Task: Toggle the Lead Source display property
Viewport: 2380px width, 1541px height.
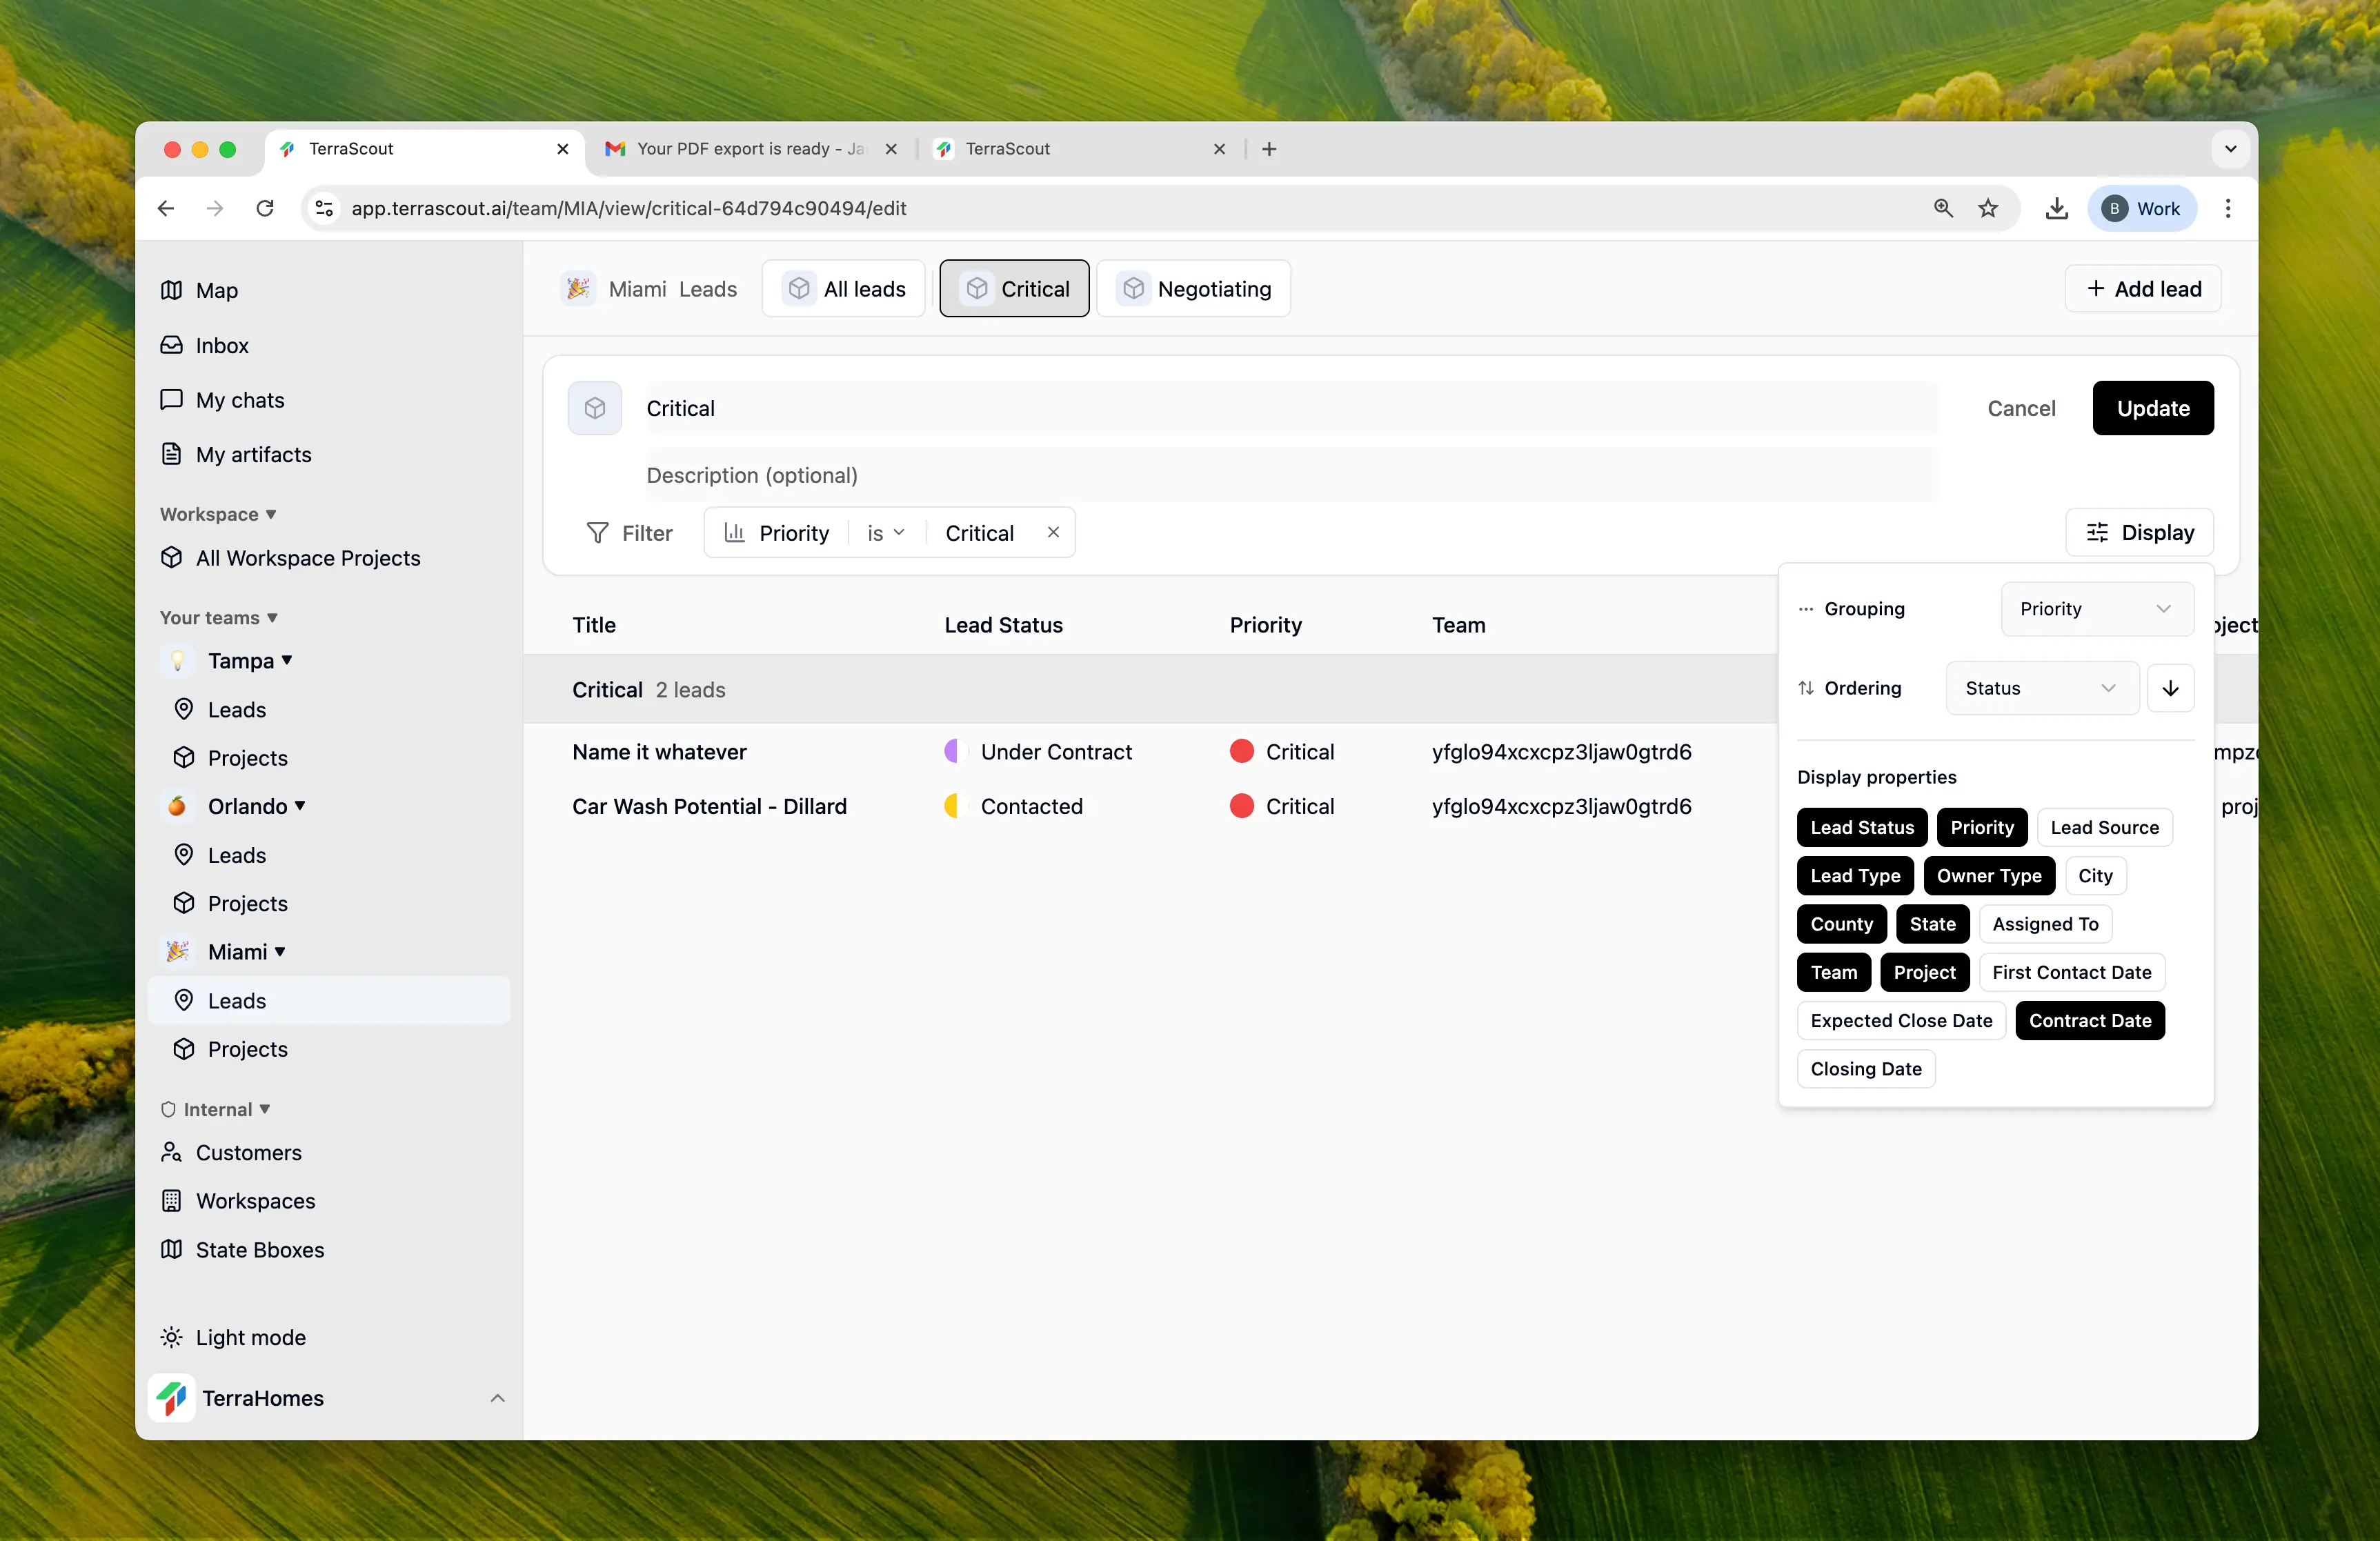Action: click(x=2104, y=827)
